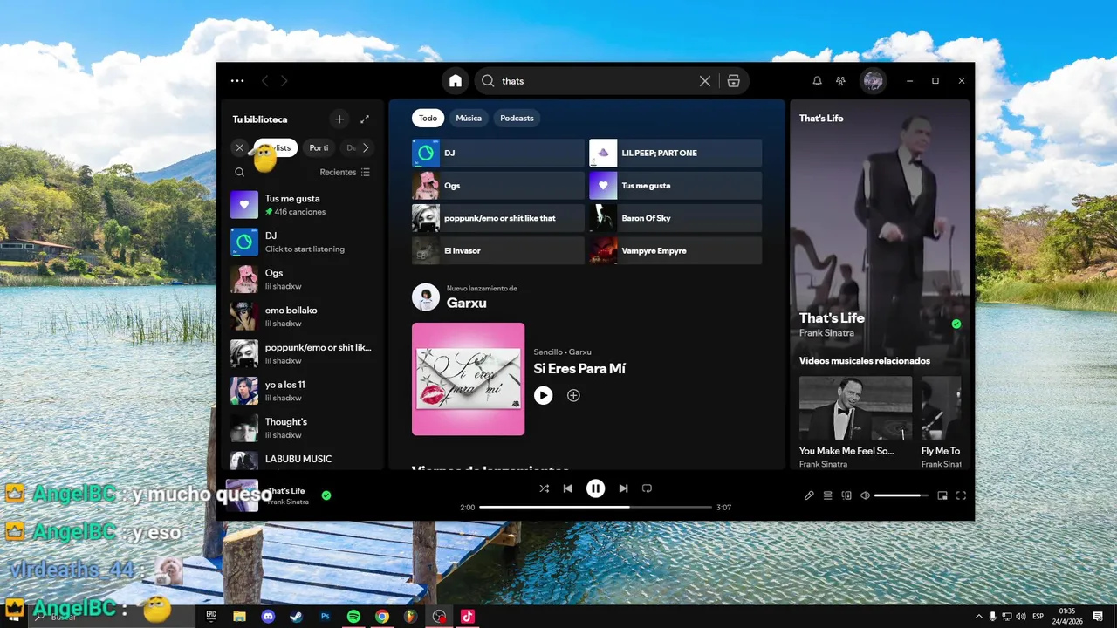Open TikTok from the taskbar
The height and width of the screenshot is (628, 1117).
click(x=467, y=616)
